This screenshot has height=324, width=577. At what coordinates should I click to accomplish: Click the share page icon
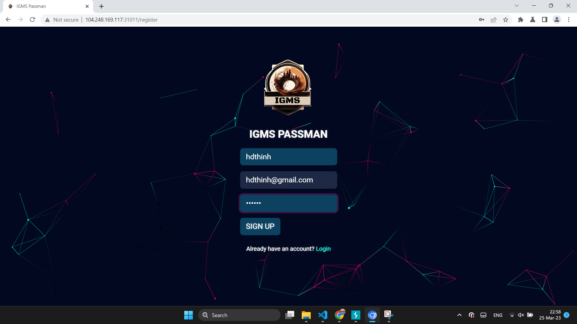coord(493,20)
